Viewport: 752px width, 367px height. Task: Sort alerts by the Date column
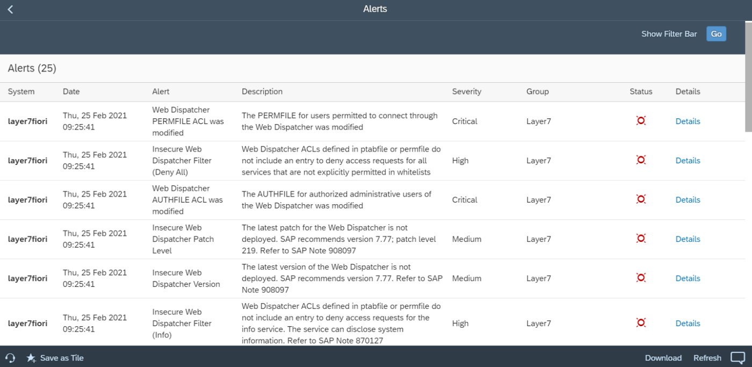coord(71,91)
